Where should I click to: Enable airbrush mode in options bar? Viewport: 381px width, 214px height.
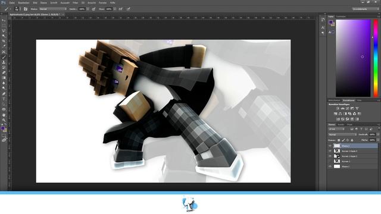(x=121, y=9)
